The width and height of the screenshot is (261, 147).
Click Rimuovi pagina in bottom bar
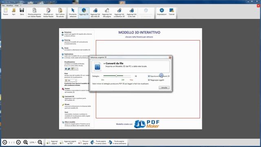point(83,142)
